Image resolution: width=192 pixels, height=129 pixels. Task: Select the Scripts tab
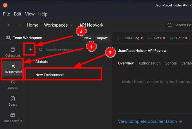[171, 63]
